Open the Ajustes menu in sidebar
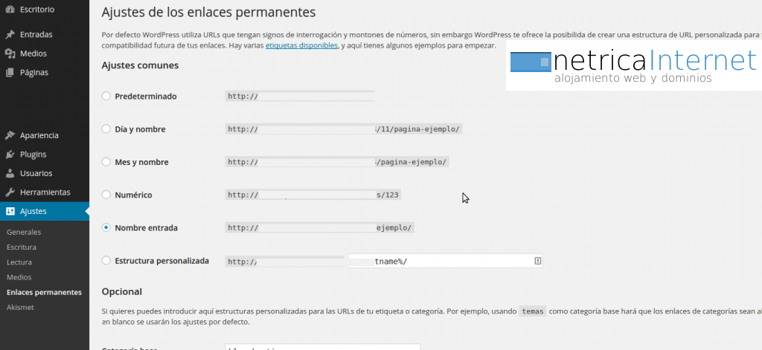 tap(33, 211)
